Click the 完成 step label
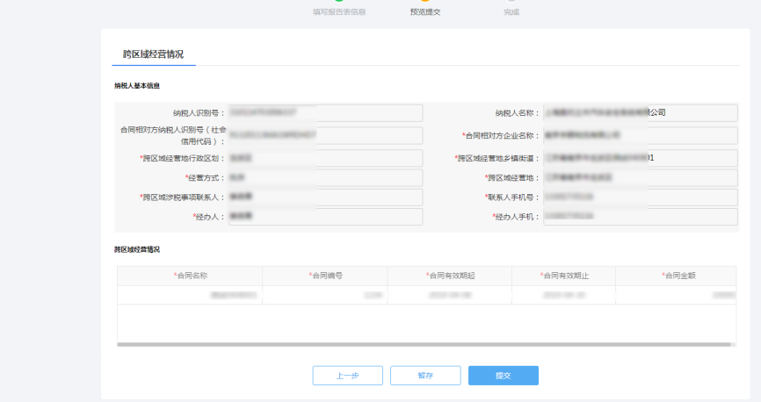The width and height of the screenshot is (761, 402). point(511,12)
